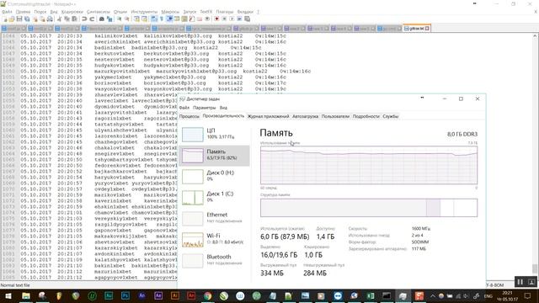Print the document from Notepad++ toolbar
This screenshot has width=539, height=303.
coord(50,19)
